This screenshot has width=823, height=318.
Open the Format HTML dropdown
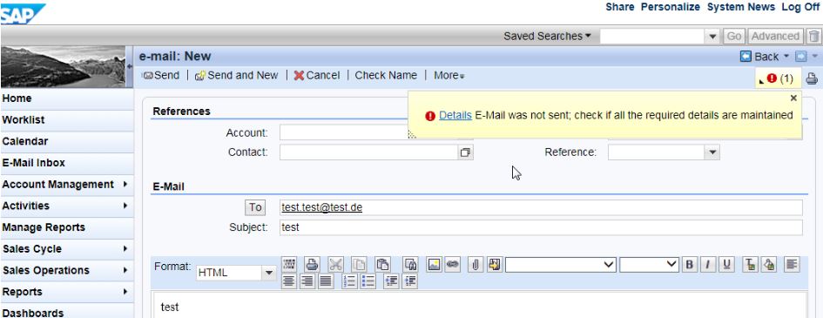tap(269, 273)
